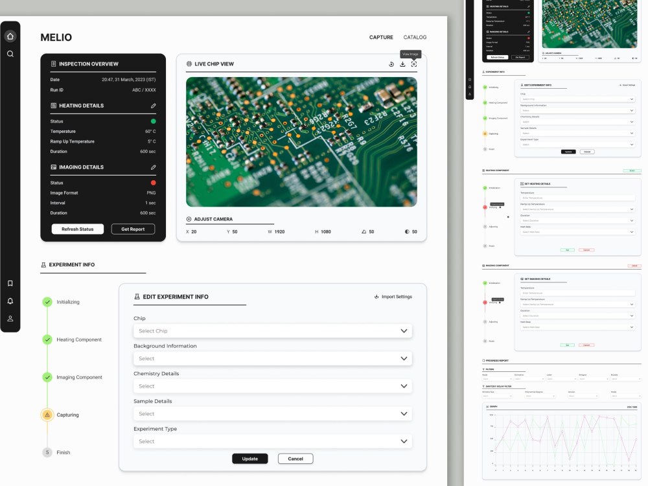Click the View Image fullscreen icon

point(413,64)
